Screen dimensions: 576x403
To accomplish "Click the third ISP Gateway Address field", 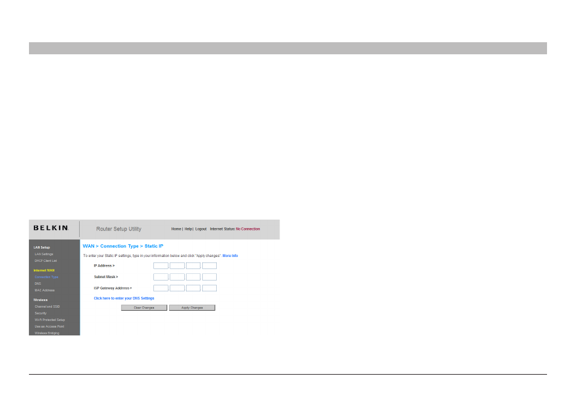I will [x=193, y=288].
